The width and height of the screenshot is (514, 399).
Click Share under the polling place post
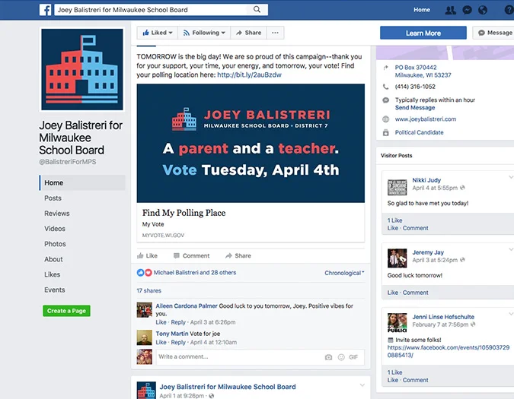click(238, 256)
